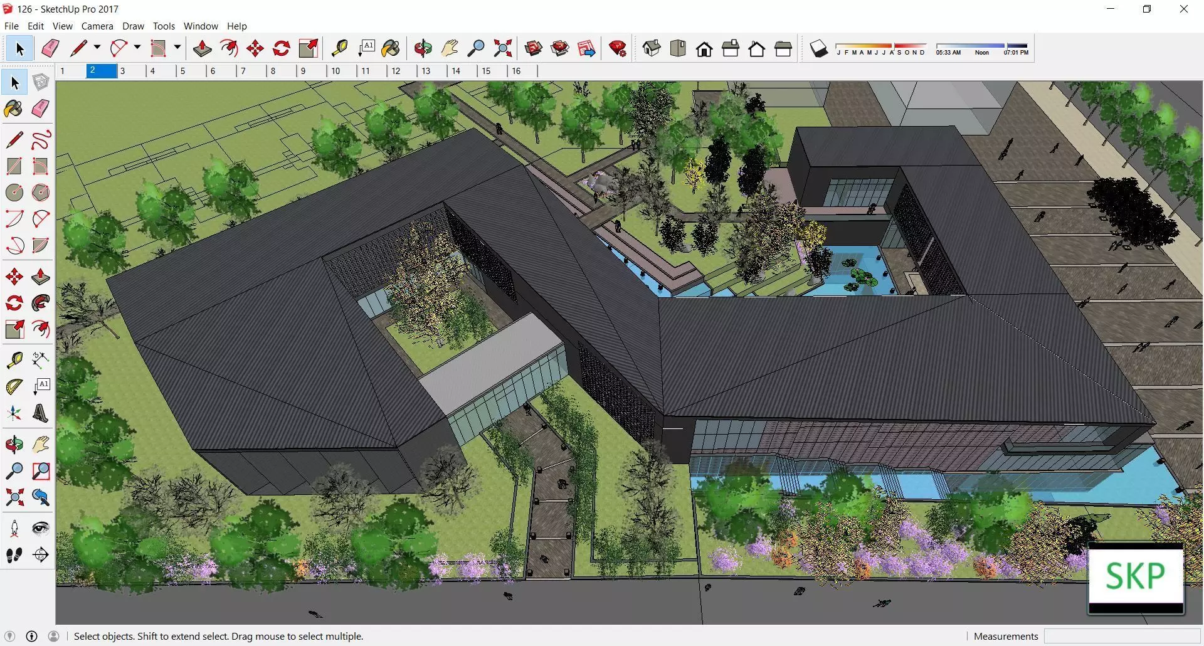
Task: Choose the Offset tool in top toolbar
Action: pos(229,48)
